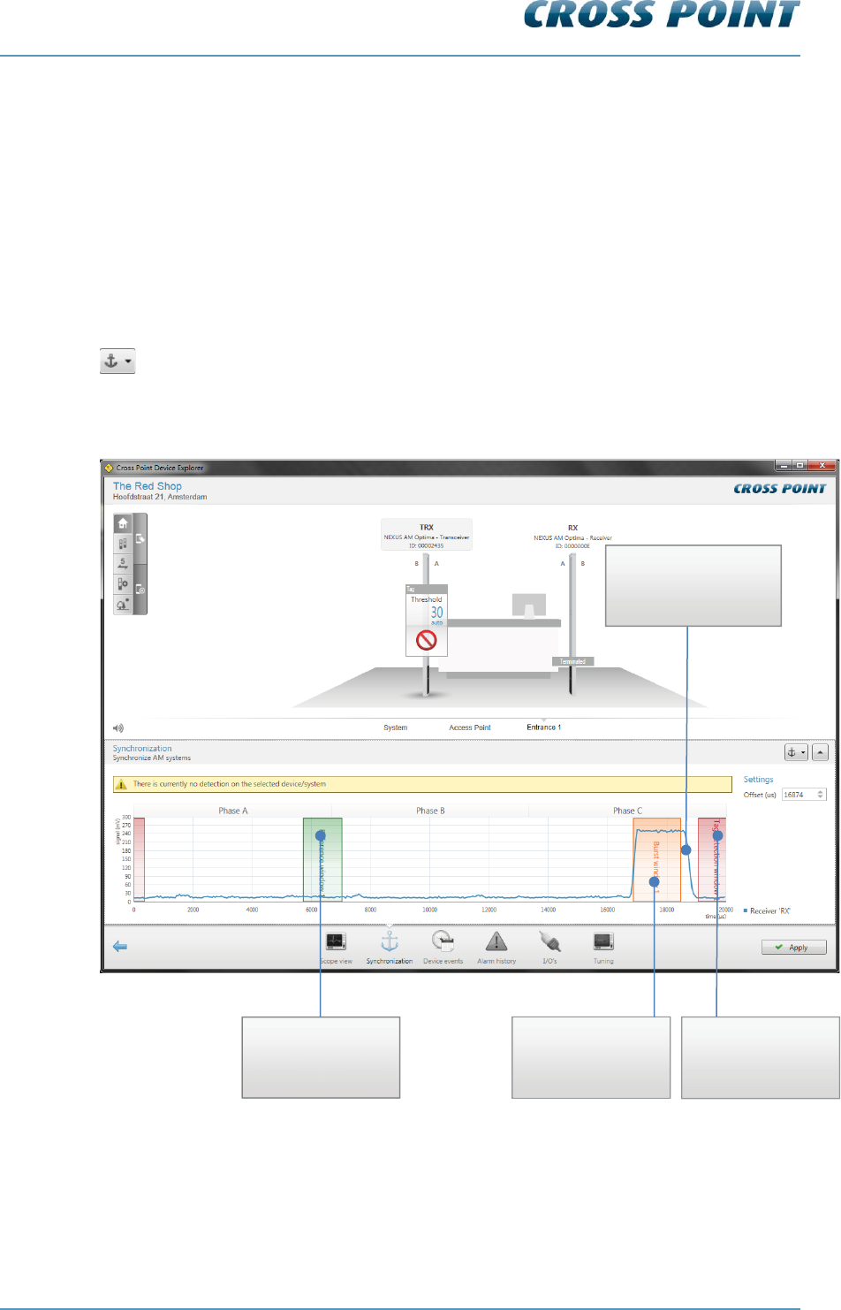This screenshot has width=841, height=1310.
Task: Select the sidebar icon with number 5
Action: tap(123, 563)
